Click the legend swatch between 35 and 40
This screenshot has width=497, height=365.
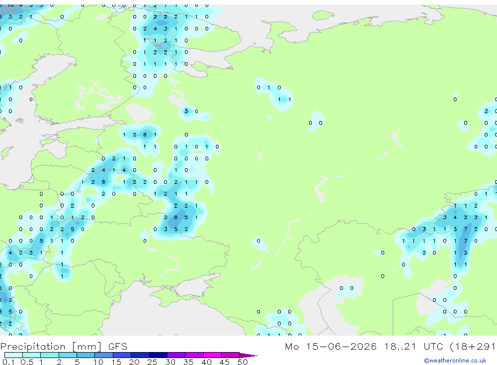[194, 355]
